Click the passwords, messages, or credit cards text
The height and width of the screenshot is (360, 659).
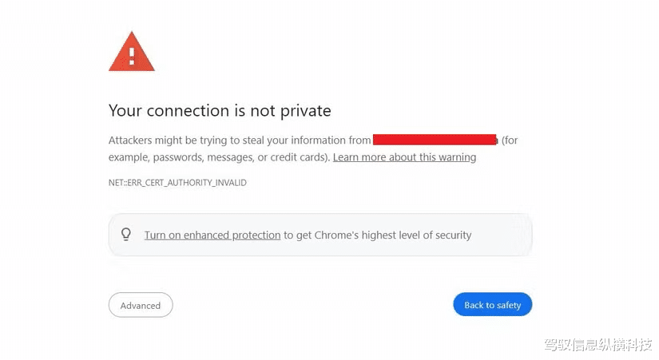(240, 157)
